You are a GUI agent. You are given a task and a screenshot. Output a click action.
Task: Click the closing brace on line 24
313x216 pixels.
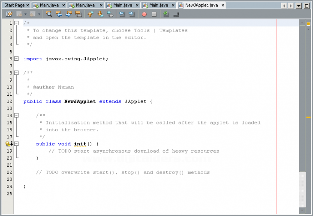coord(24,186)
